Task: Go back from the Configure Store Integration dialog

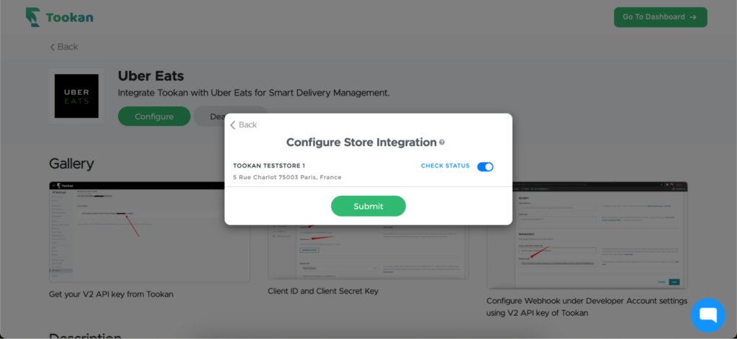Action: [243, 125]
